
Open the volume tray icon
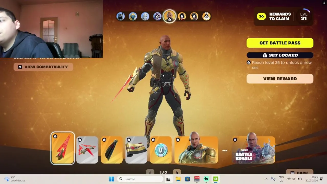(x=294, y=179)
